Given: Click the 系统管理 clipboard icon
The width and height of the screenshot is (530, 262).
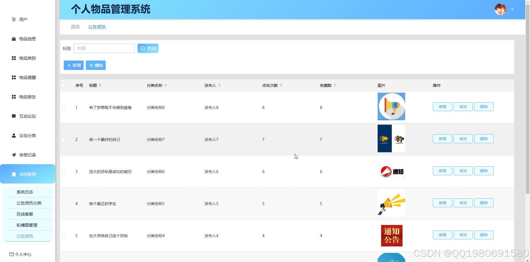Looking at the screenshot, I should tap(14, 174).
